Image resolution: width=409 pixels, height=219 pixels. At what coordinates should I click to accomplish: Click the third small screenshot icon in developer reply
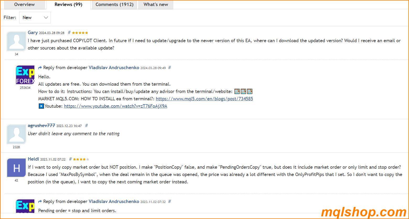pyautogui.click(x=249, y=91)
